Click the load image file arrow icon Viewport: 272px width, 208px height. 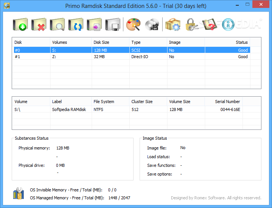tap(94, 25)
